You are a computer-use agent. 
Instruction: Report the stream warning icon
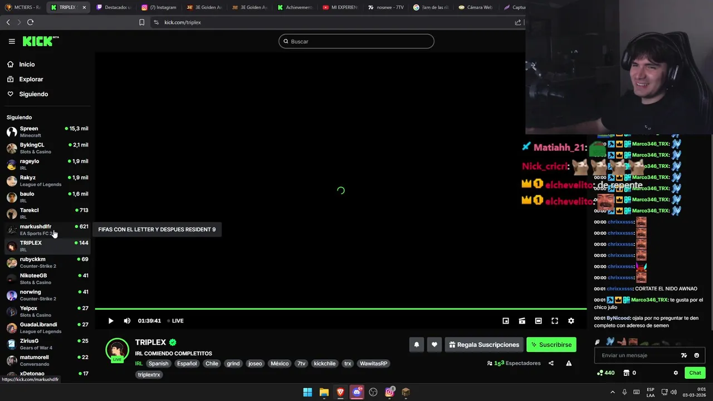(x=569, y=363)
